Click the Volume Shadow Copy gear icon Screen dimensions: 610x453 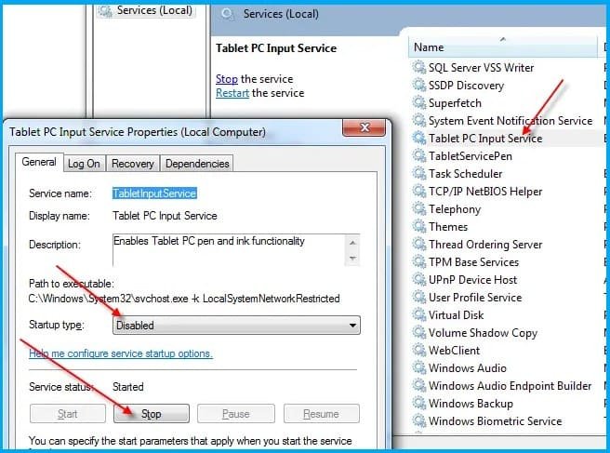pyautogui.click(x=419, y=332)
